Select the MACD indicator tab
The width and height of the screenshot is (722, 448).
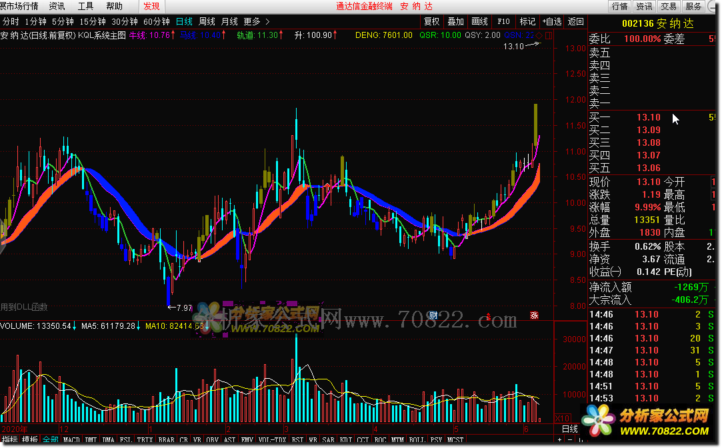coord(71,440)
